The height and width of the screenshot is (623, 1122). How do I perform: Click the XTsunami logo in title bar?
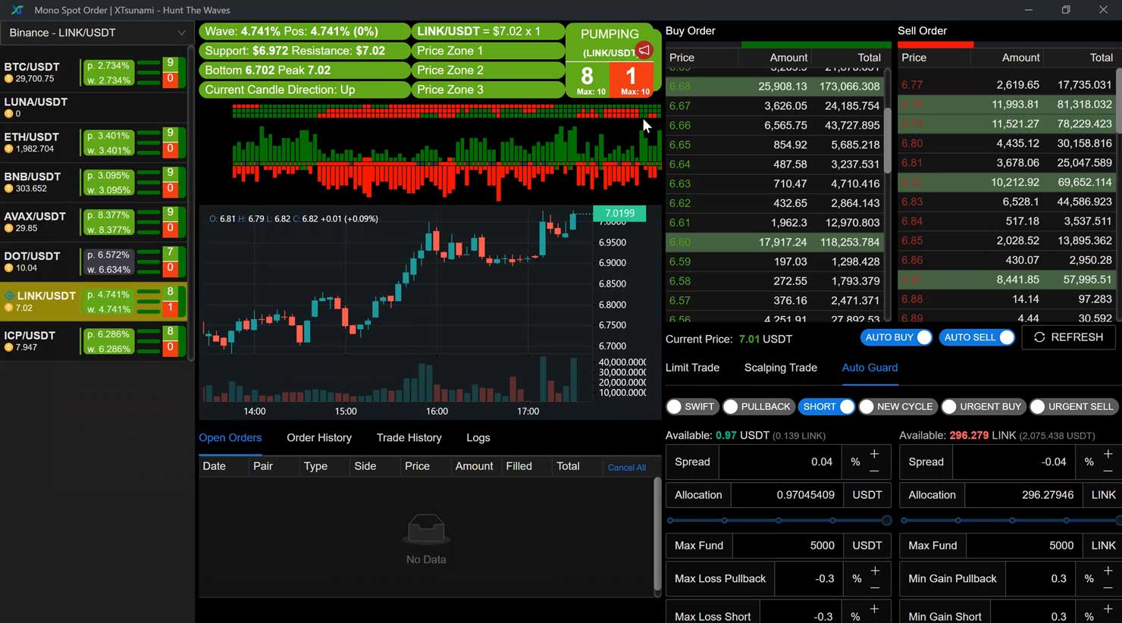click(x=17, y=10)
